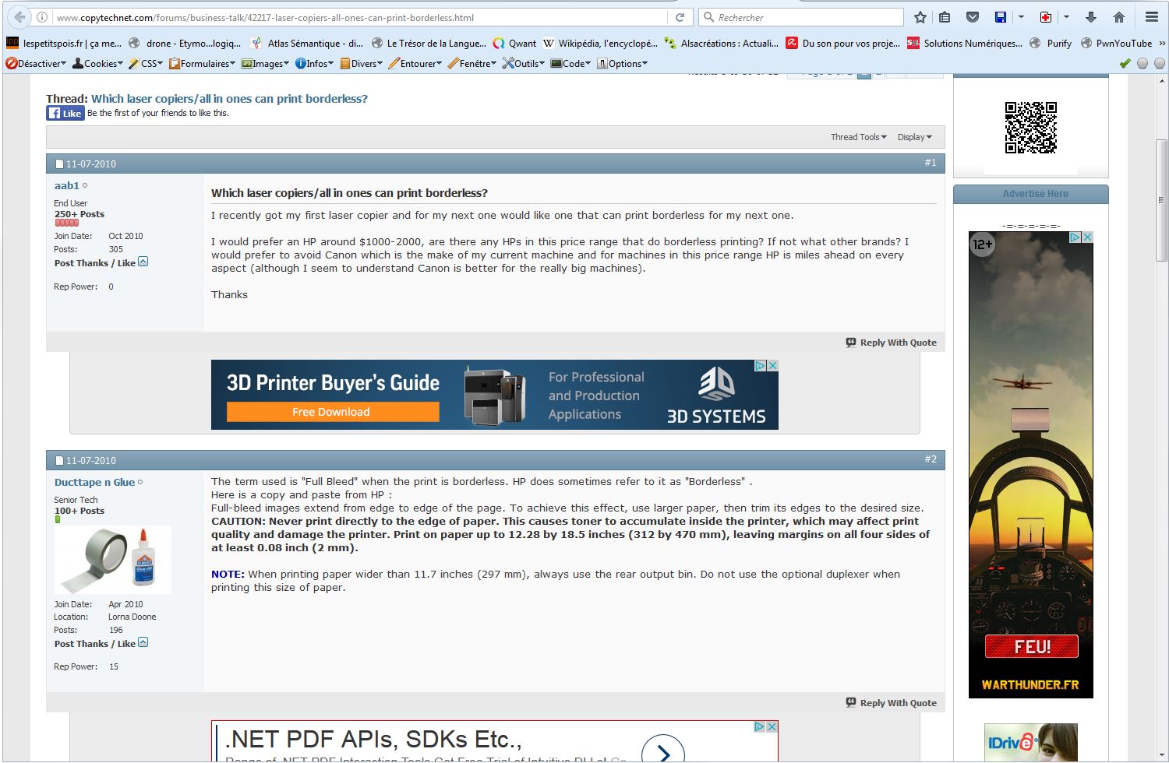Click the green checkmark status icon
Viewport: 1169px width, 763px height.
(1125, 64)
